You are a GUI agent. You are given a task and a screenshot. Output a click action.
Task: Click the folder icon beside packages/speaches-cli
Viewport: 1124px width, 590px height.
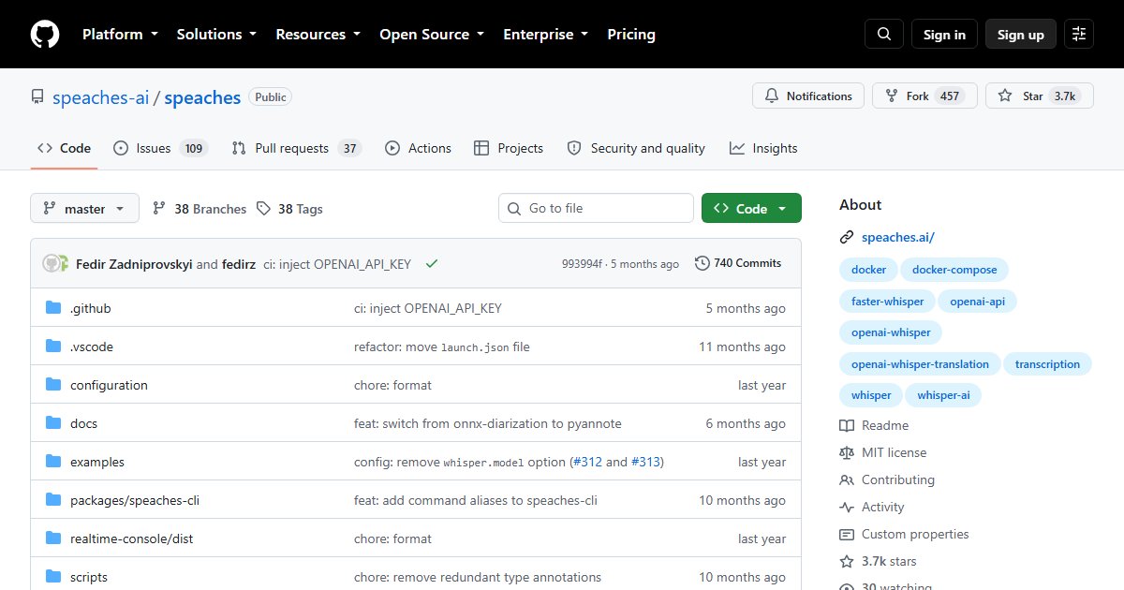(53, 500)
